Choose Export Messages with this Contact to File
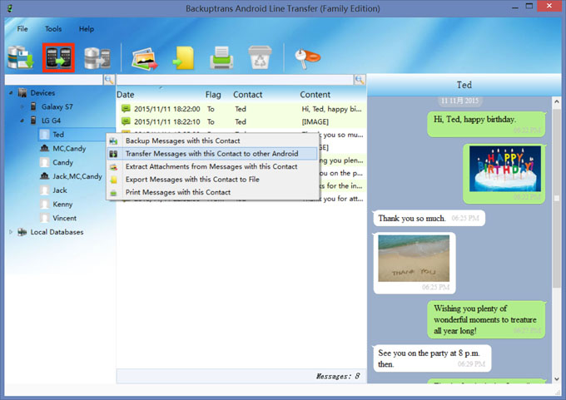 pos(212,180)
